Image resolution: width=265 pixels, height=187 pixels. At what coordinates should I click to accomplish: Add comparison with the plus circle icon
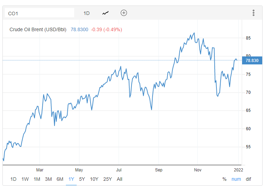[124, 13]
